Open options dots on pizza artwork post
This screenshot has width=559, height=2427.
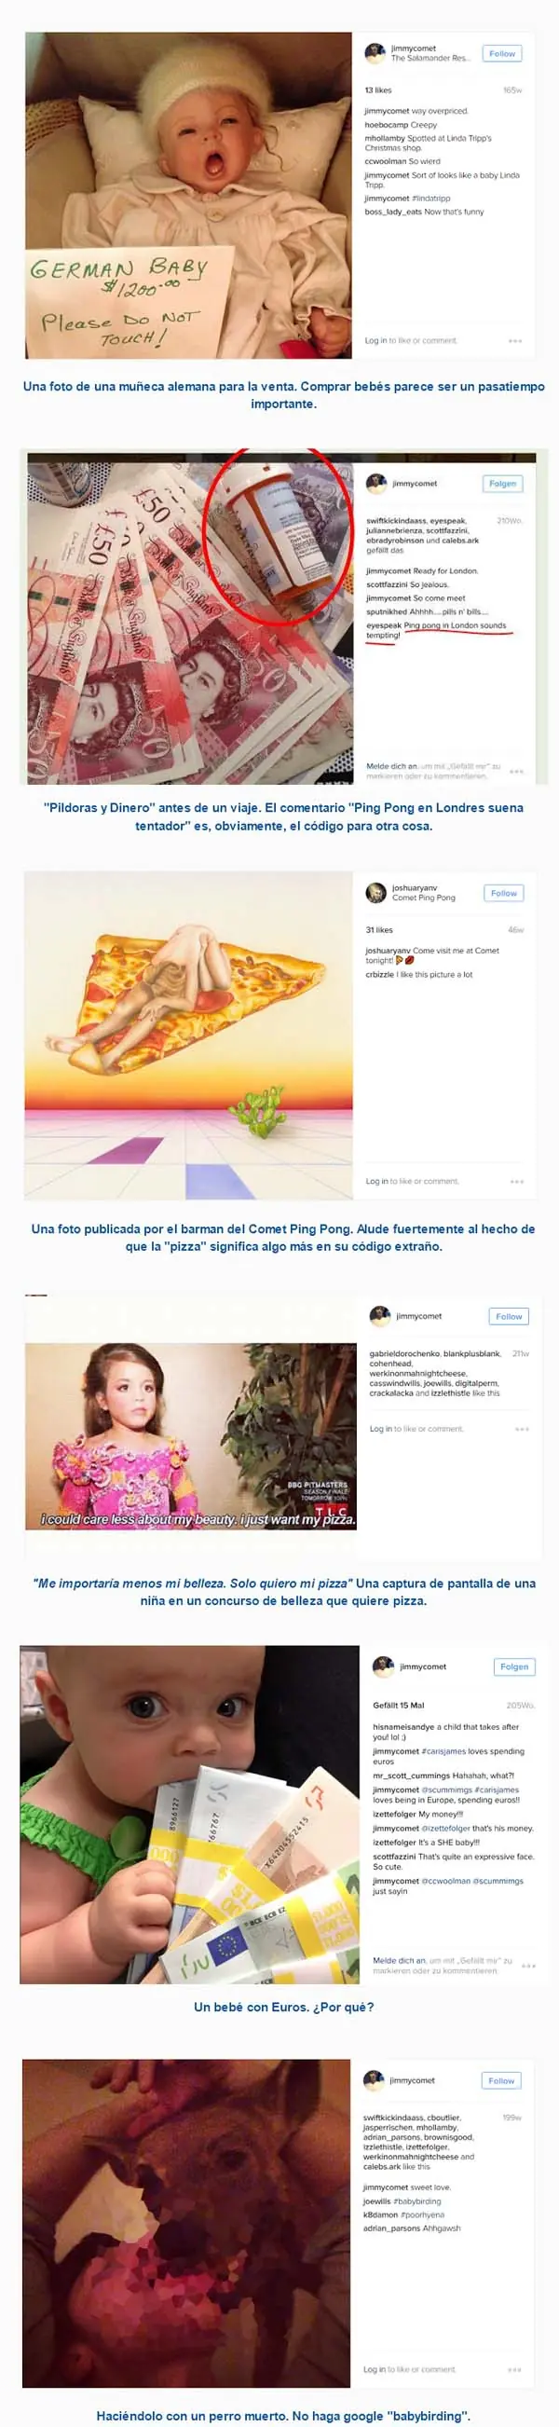tap(517, 1181)
